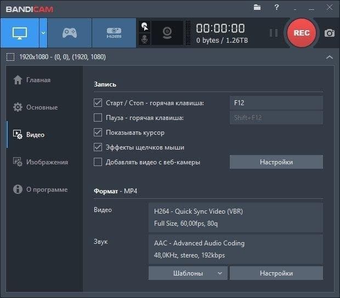Screen dimensions: 340x298
Task: Toggle mouse cursor effect icon
Action: [145, 27]
